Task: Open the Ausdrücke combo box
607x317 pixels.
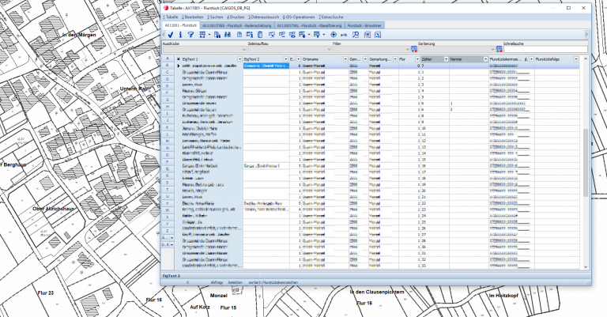Action: click(205, 50)
